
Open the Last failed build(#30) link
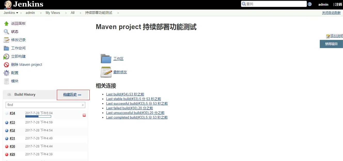pos(129,108)
